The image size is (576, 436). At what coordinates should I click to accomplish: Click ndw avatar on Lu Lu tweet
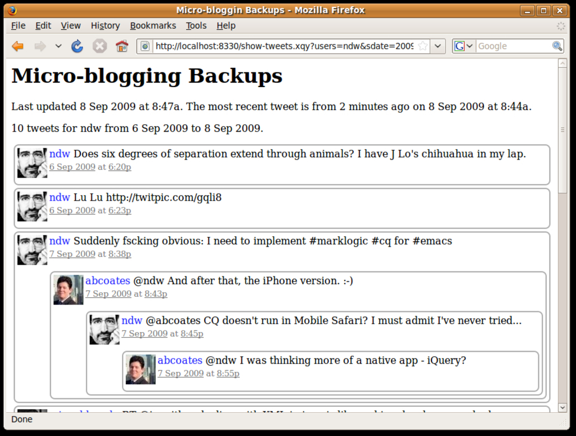click(32, 207)
